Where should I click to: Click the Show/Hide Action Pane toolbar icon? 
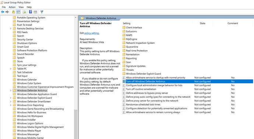(x=35, y=12)
